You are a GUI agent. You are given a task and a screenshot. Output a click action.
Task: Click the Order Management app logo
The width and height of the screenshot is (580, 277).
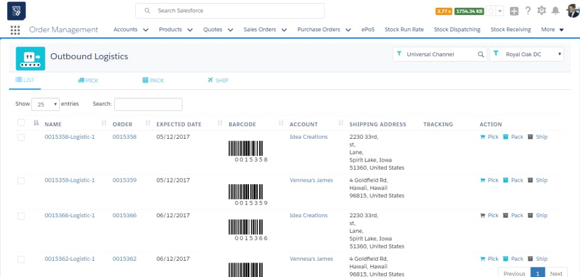point(16,11)
